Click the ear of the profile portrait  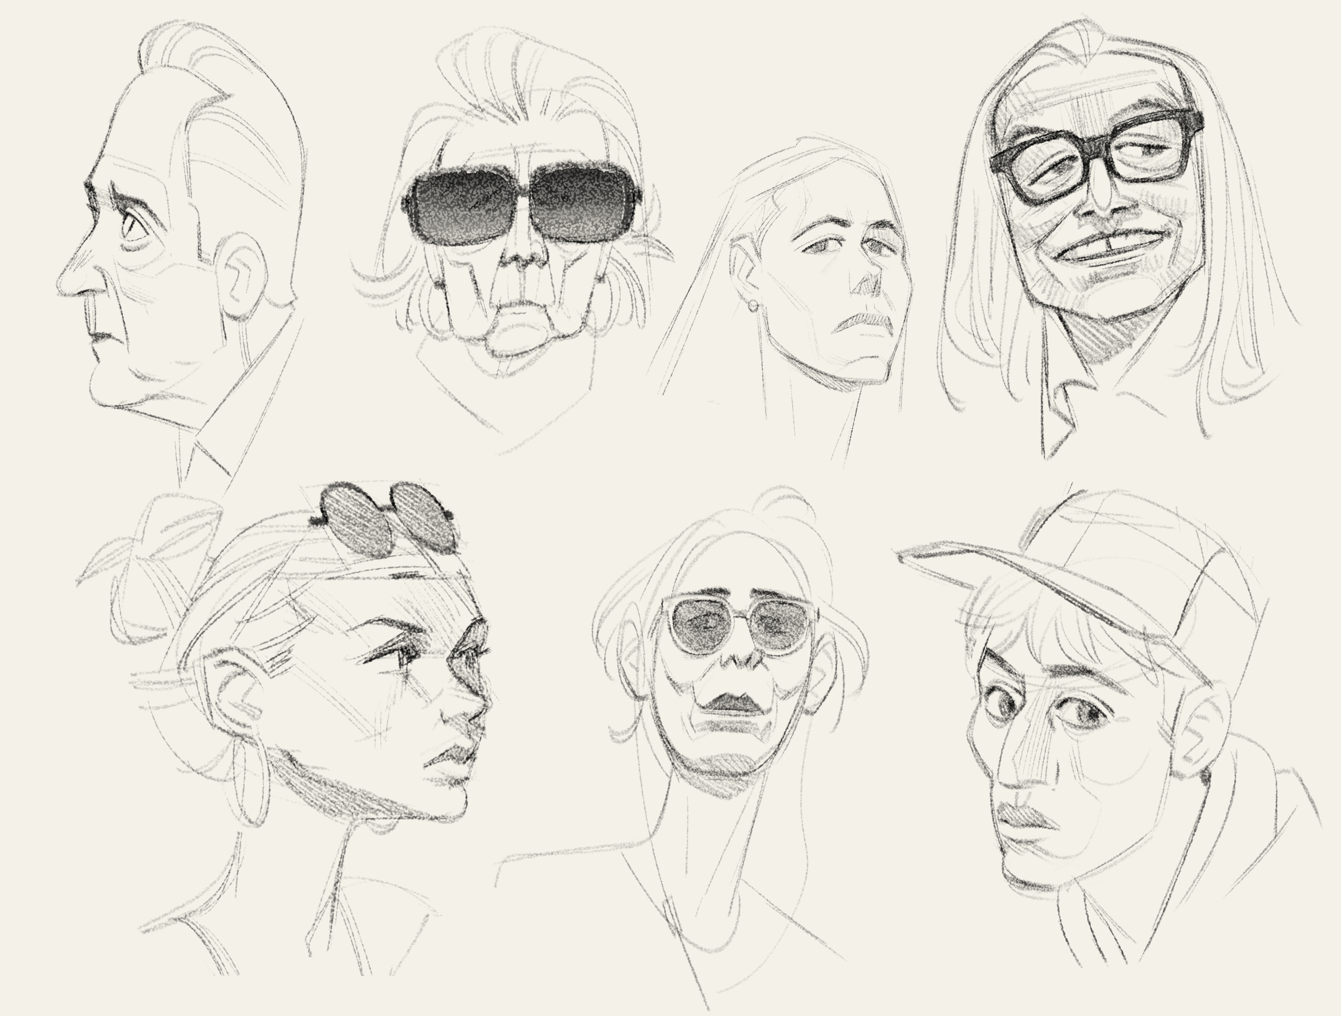tap(242, 276)
